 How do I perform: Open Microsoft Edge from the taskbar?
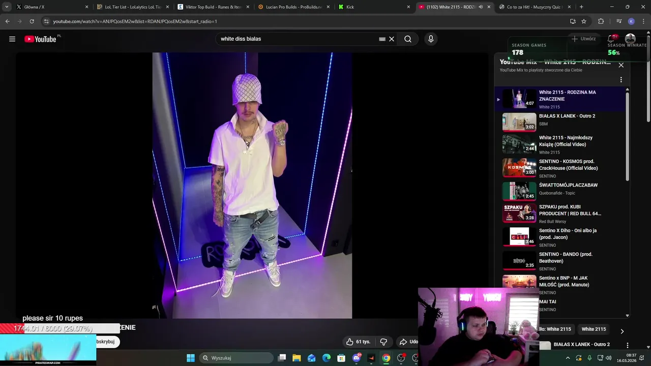pos(327,358)
